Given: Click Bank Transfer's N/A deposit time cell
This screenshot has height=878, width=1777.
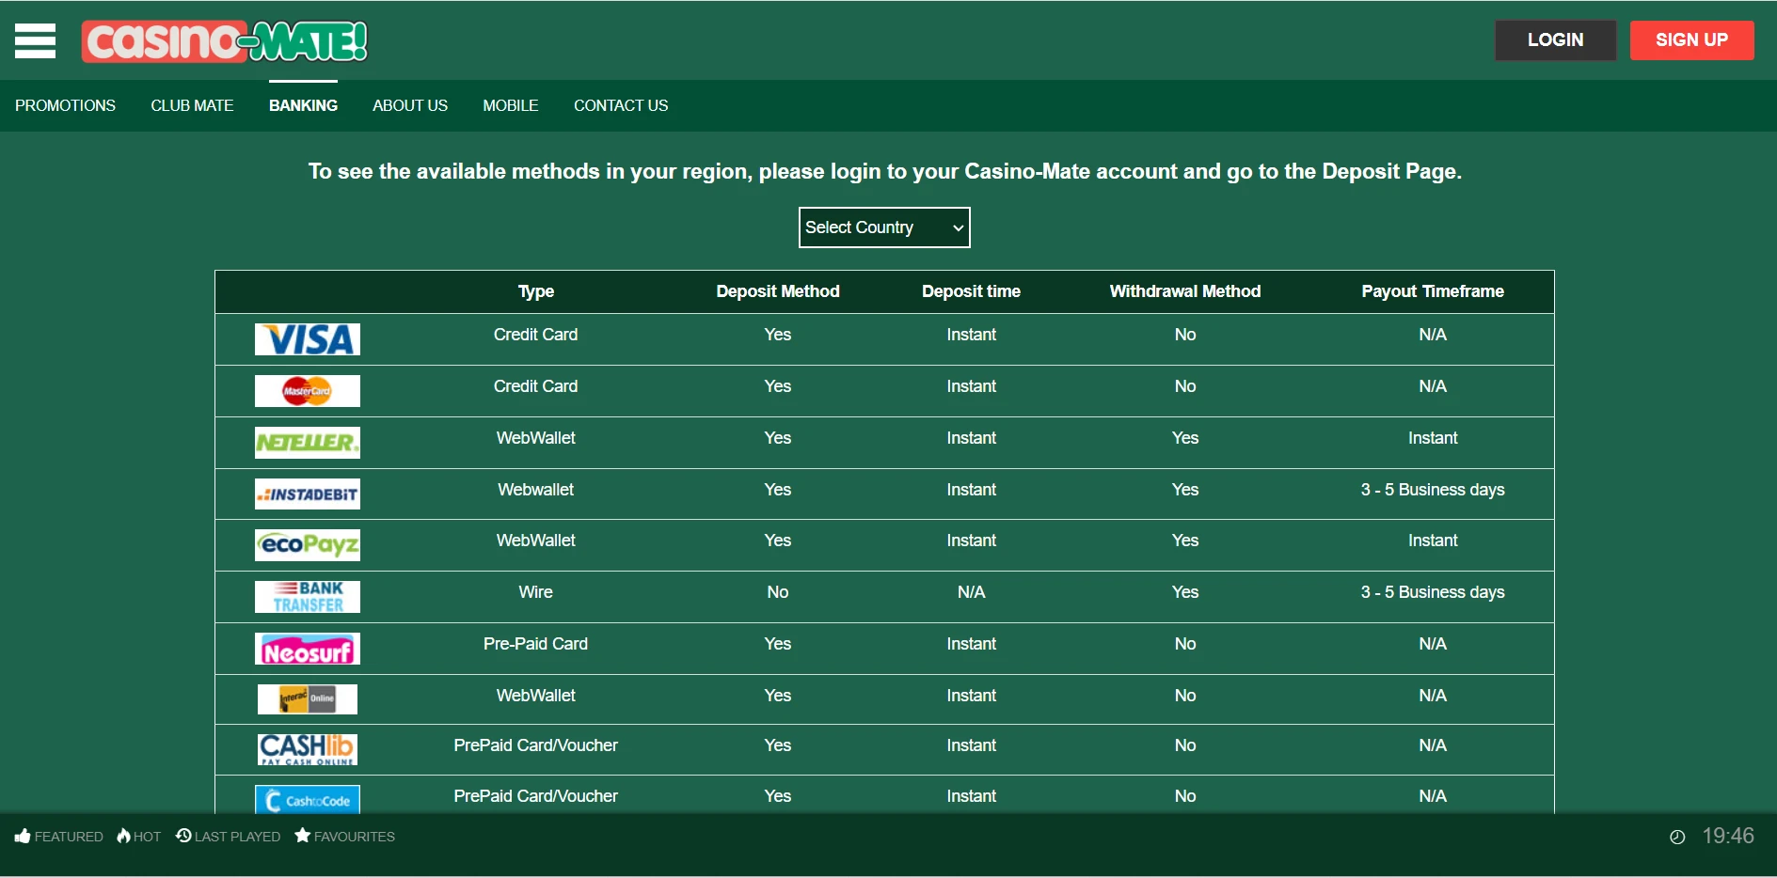Looking at the screenshot, I should point(972,592).
